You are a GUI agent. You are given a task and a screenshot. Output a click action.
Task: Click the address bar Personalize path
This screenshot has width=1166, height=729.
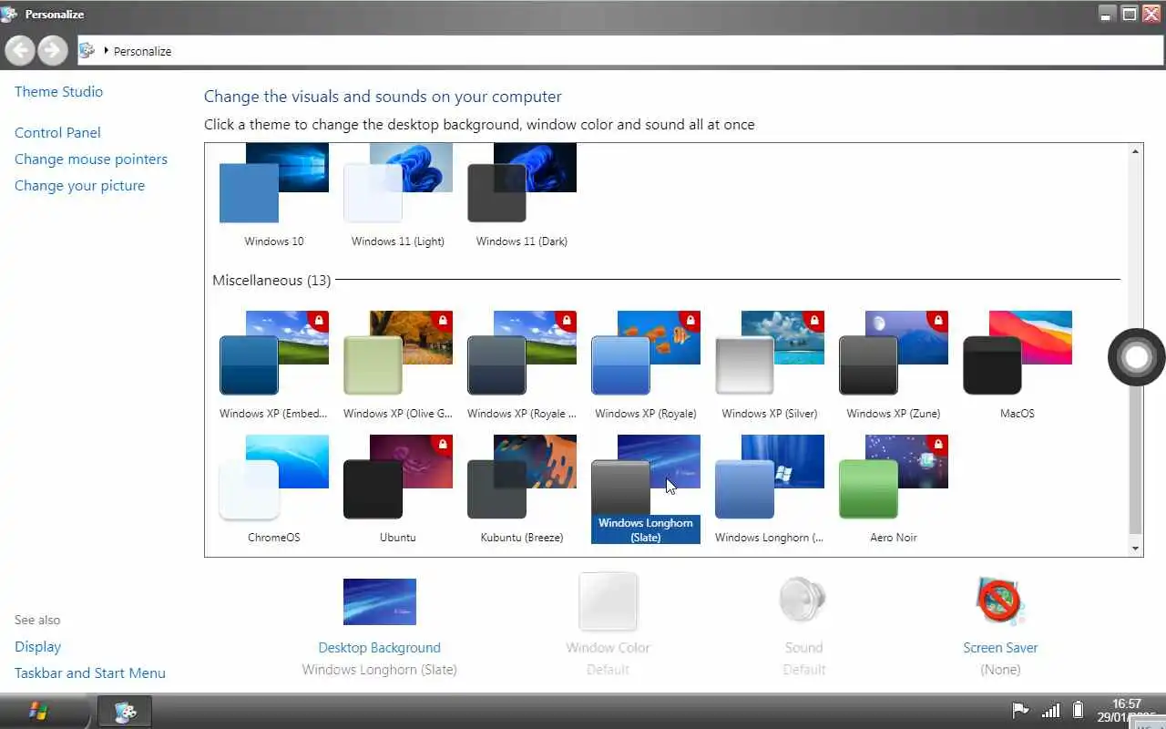point(142,51)
